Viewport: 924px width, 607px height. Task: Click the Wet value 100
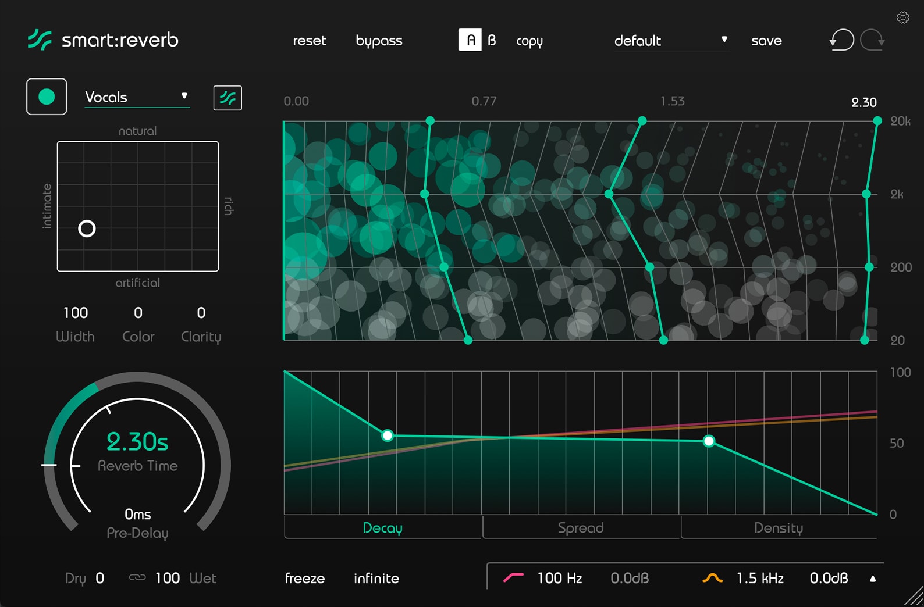tap(168, 578)
